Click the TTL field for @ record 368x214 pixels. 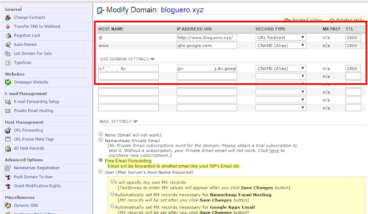point(353,37)
